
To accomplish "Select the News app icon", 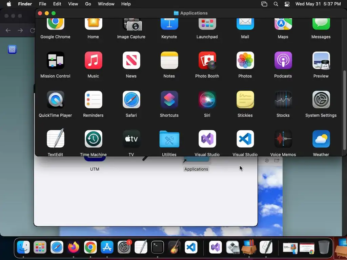I will [131, 60].
